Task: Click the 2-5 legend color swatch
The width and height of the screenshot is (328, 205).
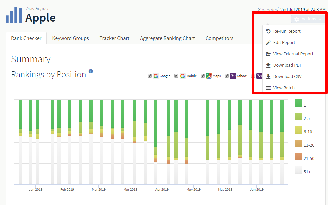Action: point(298,117)
